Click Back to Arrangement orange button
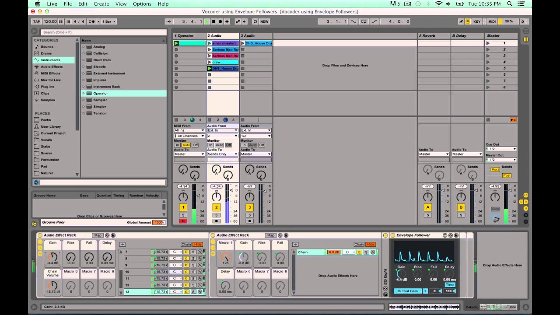This screenshot has height=315, width=560. [x=513, y=120]
